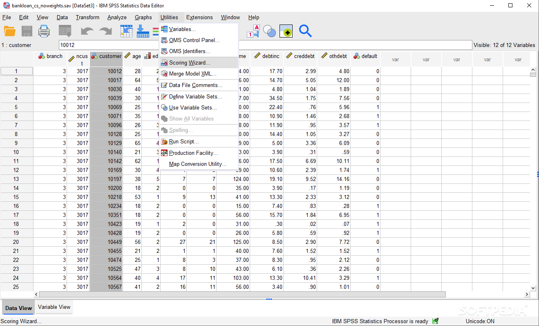This screenshot has width=539, height=326.
Task: Open the Window menu
Action: tap(230, 17)
